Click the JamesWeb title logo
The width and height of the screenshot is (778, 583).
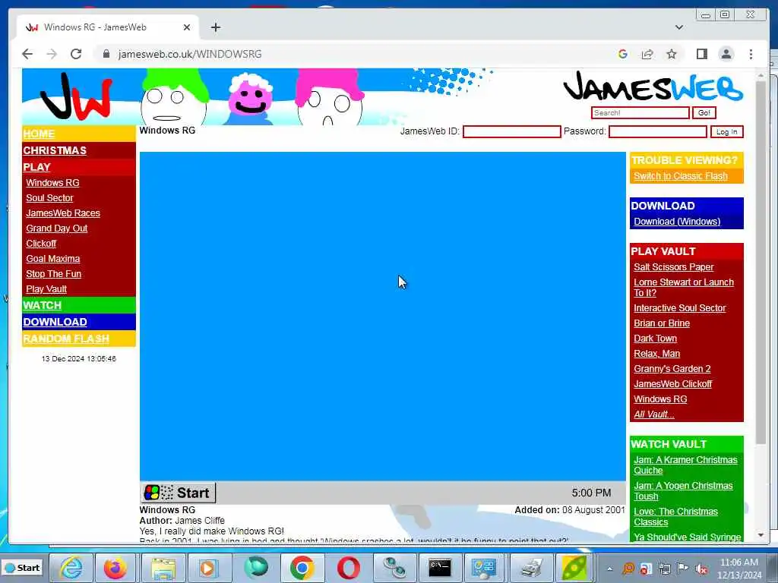653,87
